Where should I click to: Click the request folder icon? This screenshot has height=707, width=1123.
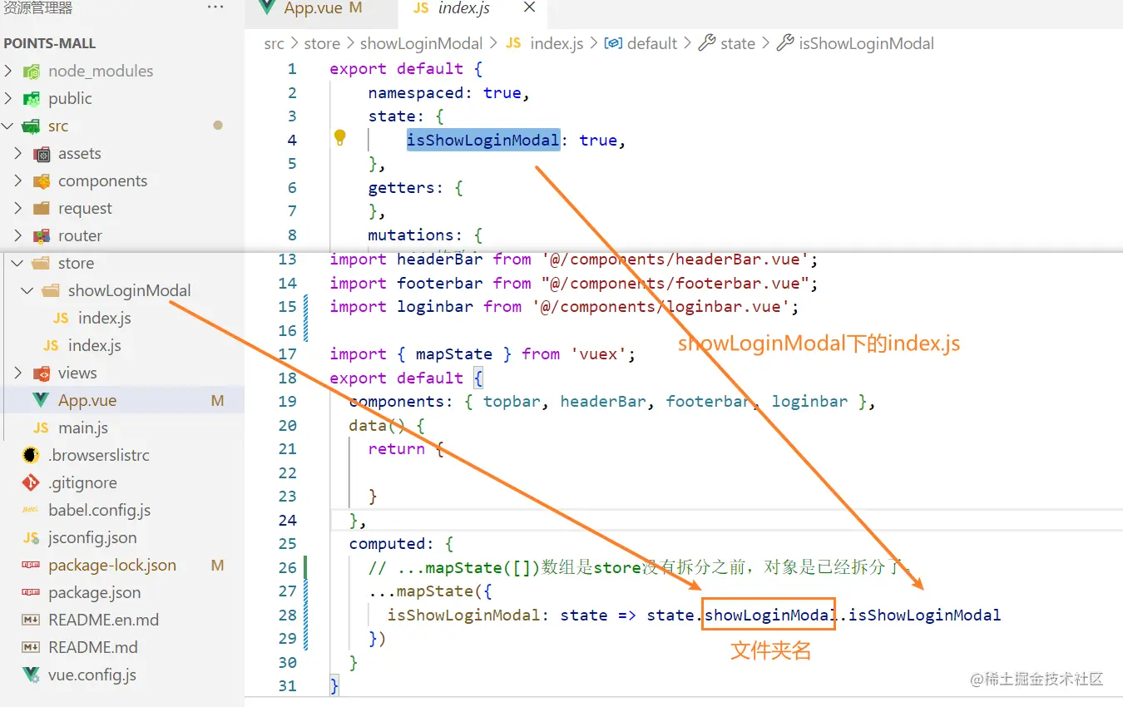[x=42, y=209]
